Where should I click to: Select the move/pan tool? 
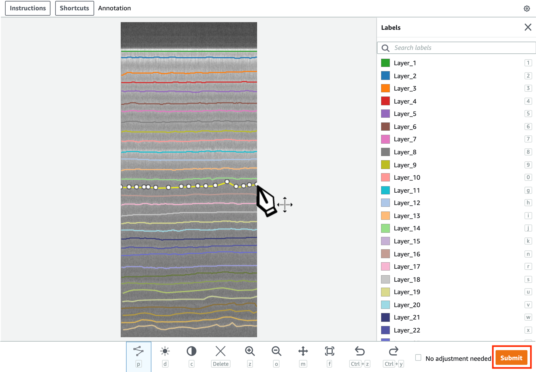(303, 351)
